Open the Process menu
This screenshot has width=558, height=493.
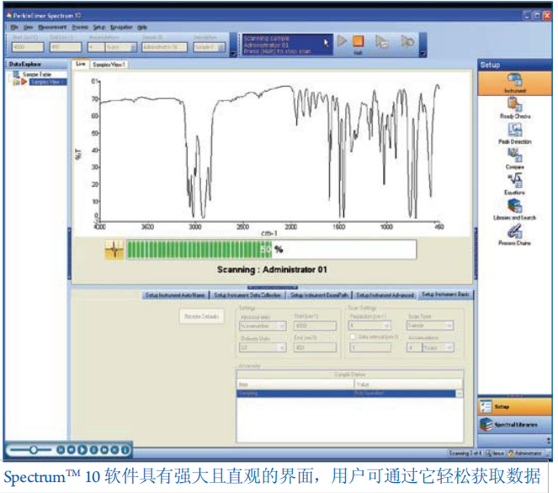(x=80, y=27)
